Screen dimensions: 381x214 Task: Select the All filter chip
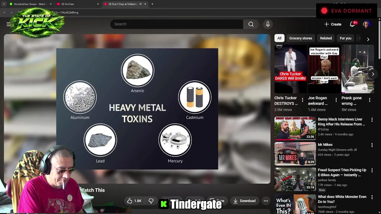279,38
